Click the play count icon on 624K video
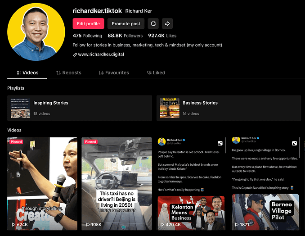This screenshot has height=236, width=305. [x=13, y=224]
